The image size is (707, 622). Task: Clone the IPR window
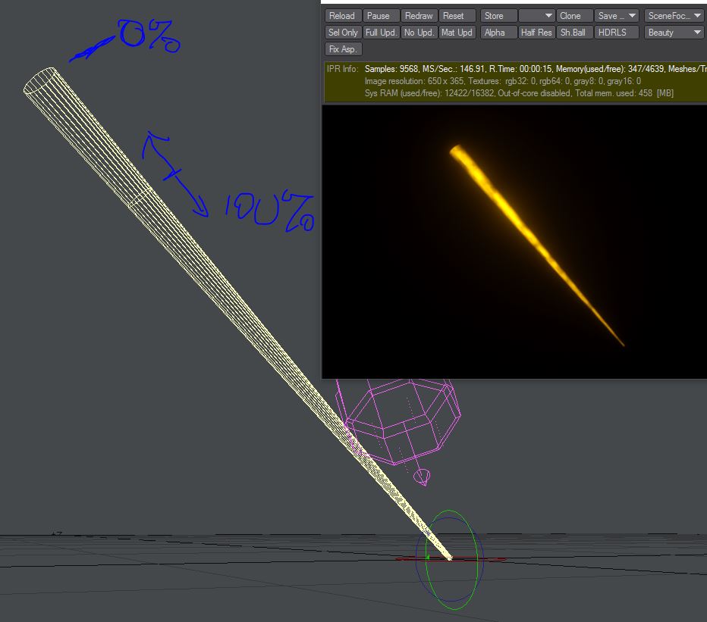click(574, 16)
